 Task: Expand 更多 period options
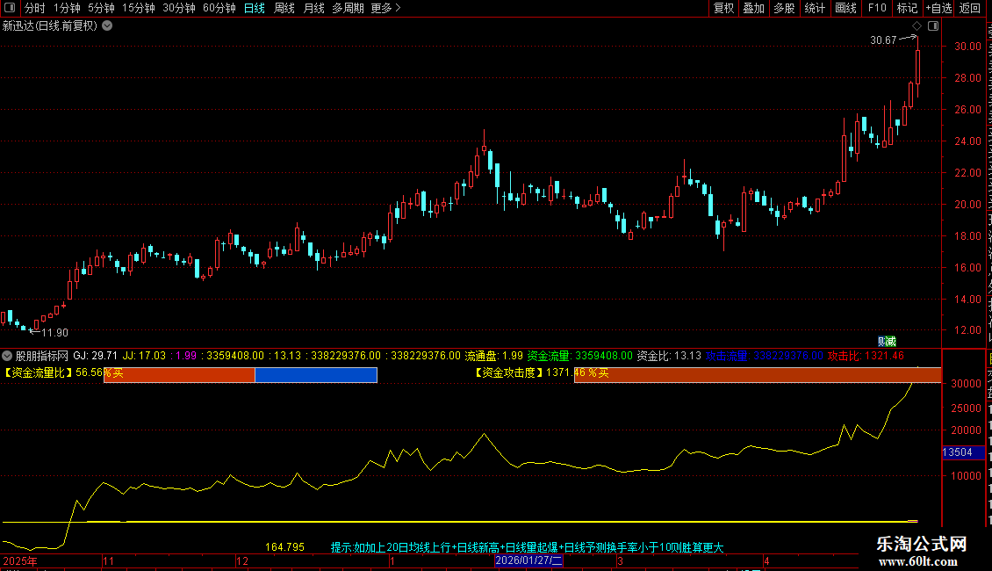click(385, 8)
